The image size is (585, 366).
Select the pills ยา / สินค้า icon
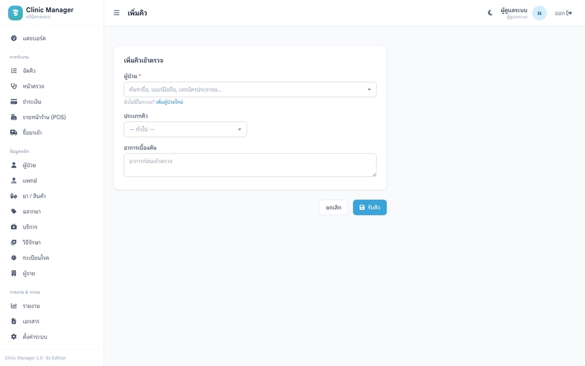point(14,196)
